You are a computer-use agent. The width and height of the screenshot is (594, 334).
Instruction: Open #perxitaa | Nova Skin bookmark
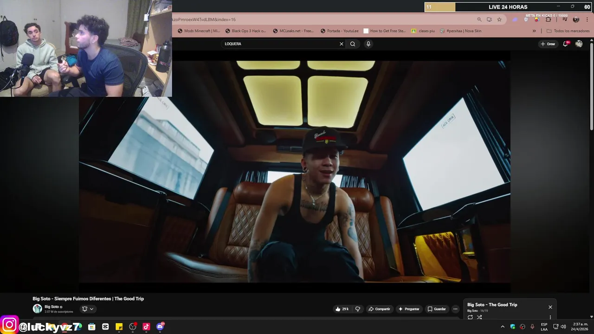pos(461,31)
